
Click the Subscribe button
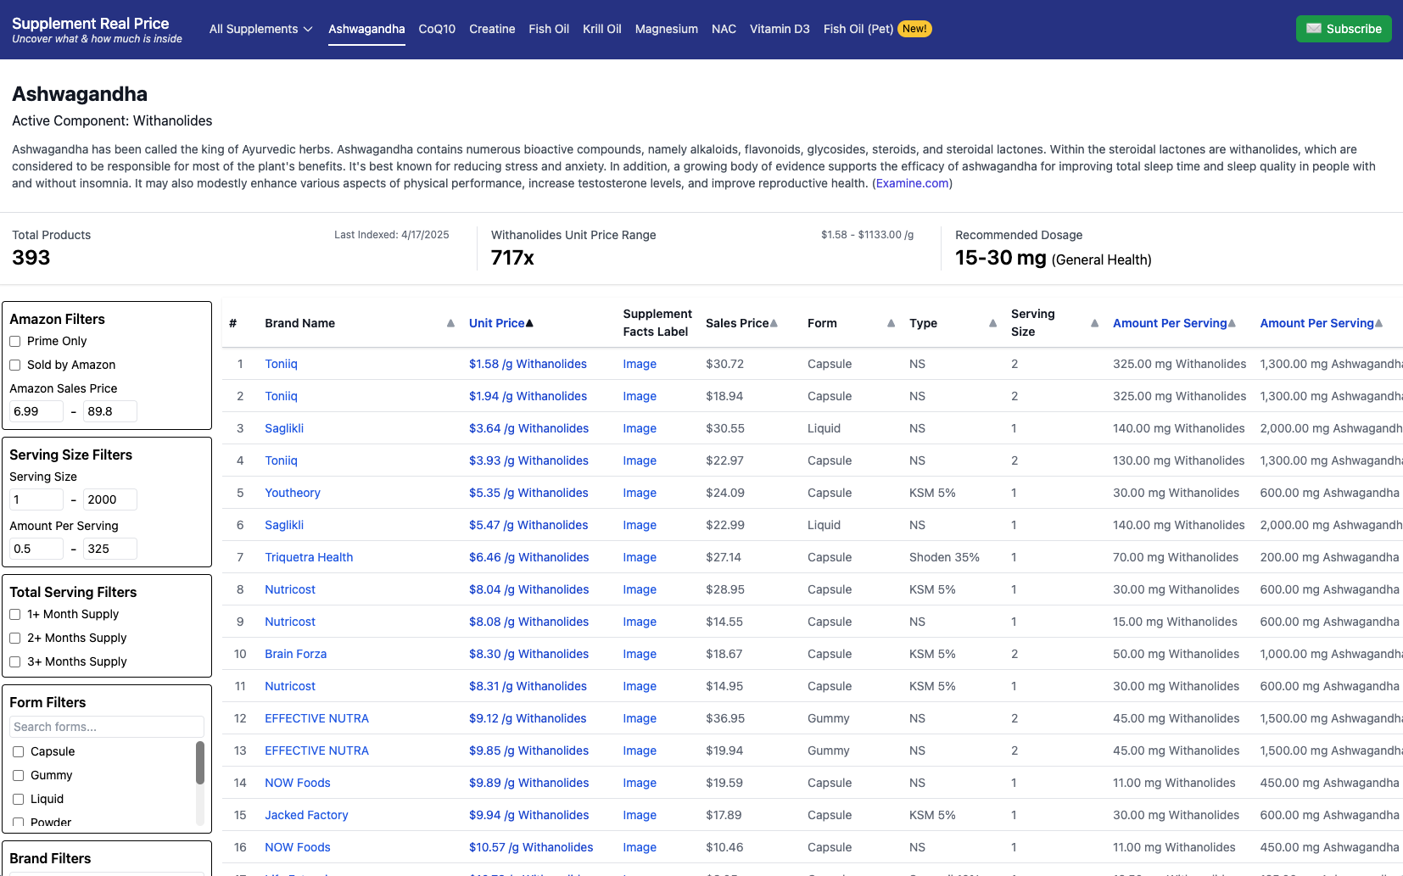tap(1344, 29)
